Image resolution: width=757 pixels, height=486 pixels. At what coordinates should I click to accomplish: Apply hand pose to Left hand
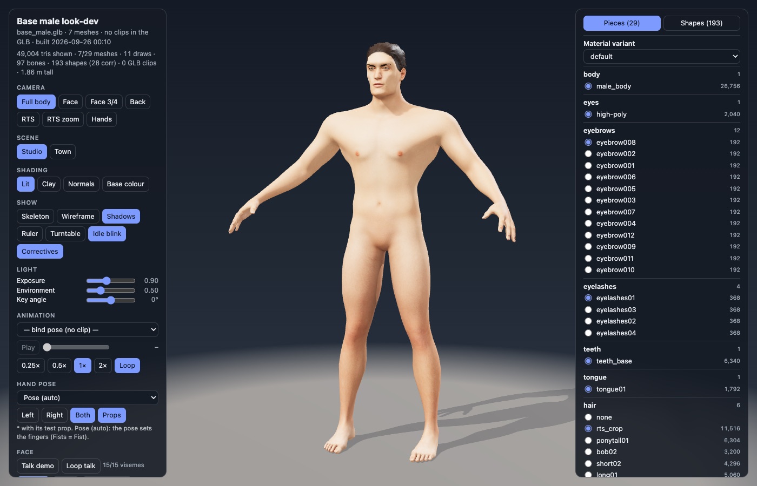tap(28, 415)
